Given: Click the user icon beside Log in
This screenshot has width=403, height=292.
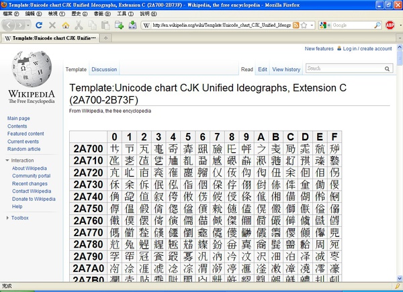Looking at the screenshot, I should tap(339, 48).
